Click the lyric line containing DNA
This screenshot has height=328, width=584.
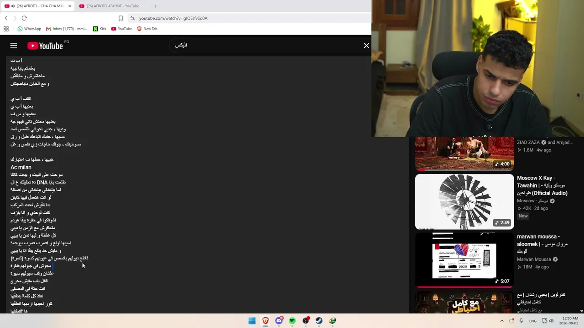(x=38, y=182)
